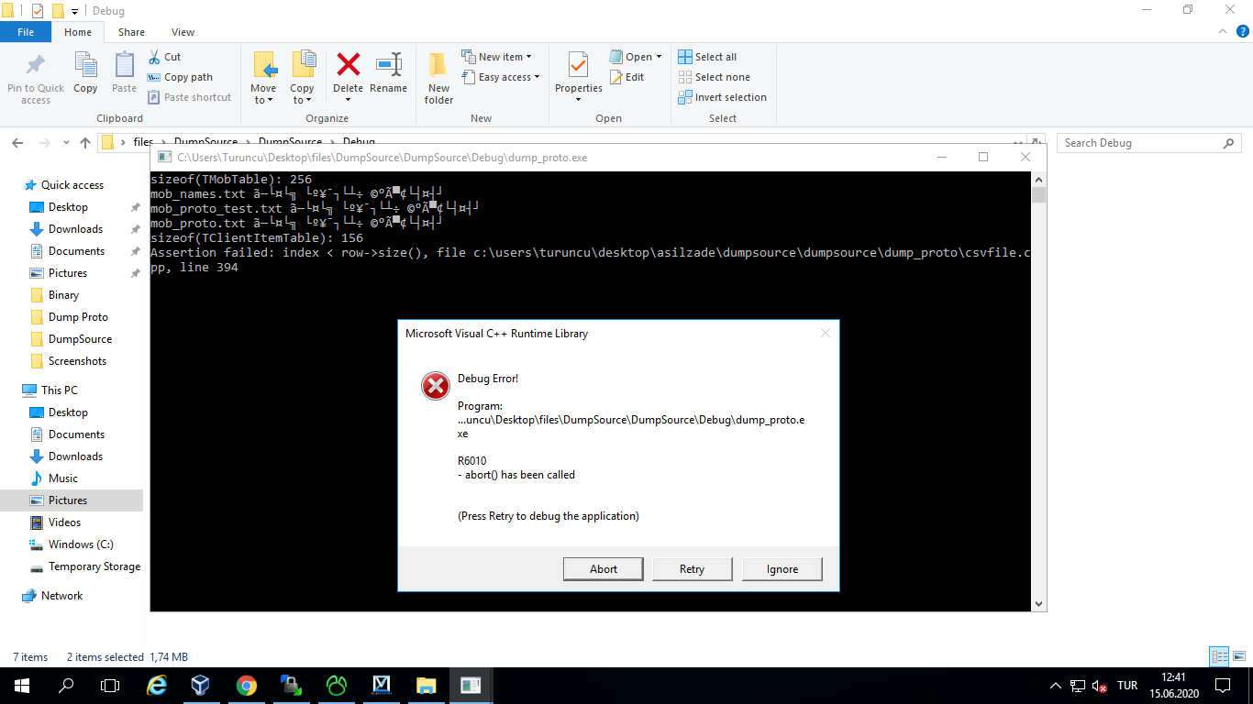Click Select all in ribbon
Viewport: 1253px width, 704px height.
pyautogui.click(x=707, y=57)
